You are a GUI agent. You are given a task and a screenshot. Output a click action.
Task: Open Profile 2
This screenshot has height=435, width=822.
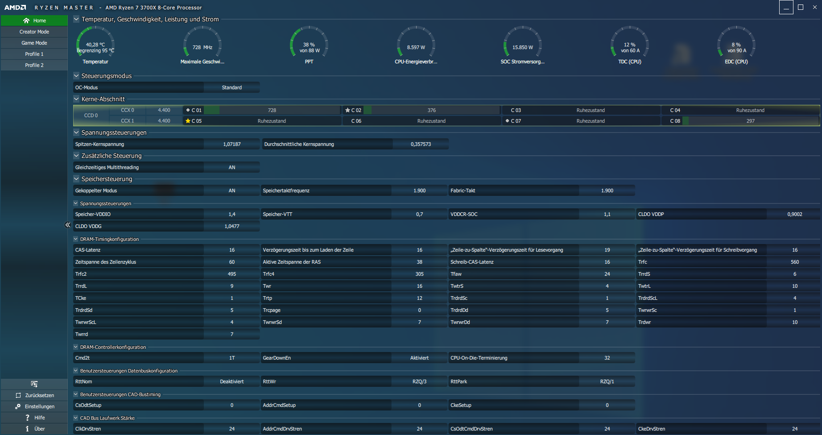pos(34,65)
